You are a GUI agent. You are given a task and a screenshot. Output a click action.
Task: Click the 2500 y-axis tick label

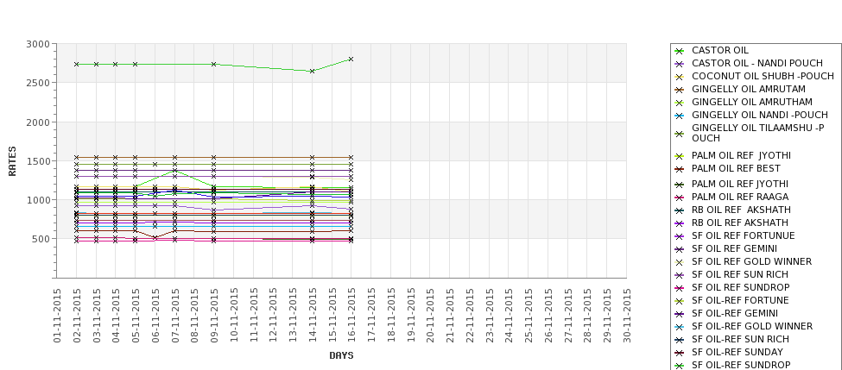38,83
